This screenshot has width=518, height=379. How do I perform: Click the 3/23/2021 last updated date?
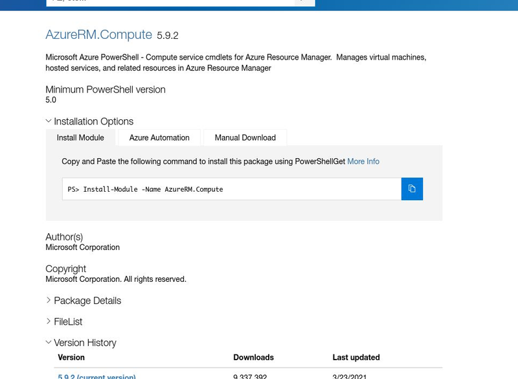point(350,376)
